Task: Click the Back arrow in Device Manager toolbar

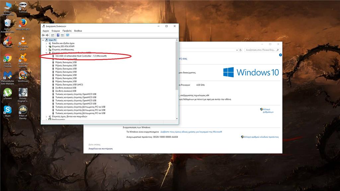Action: point(43,35)
